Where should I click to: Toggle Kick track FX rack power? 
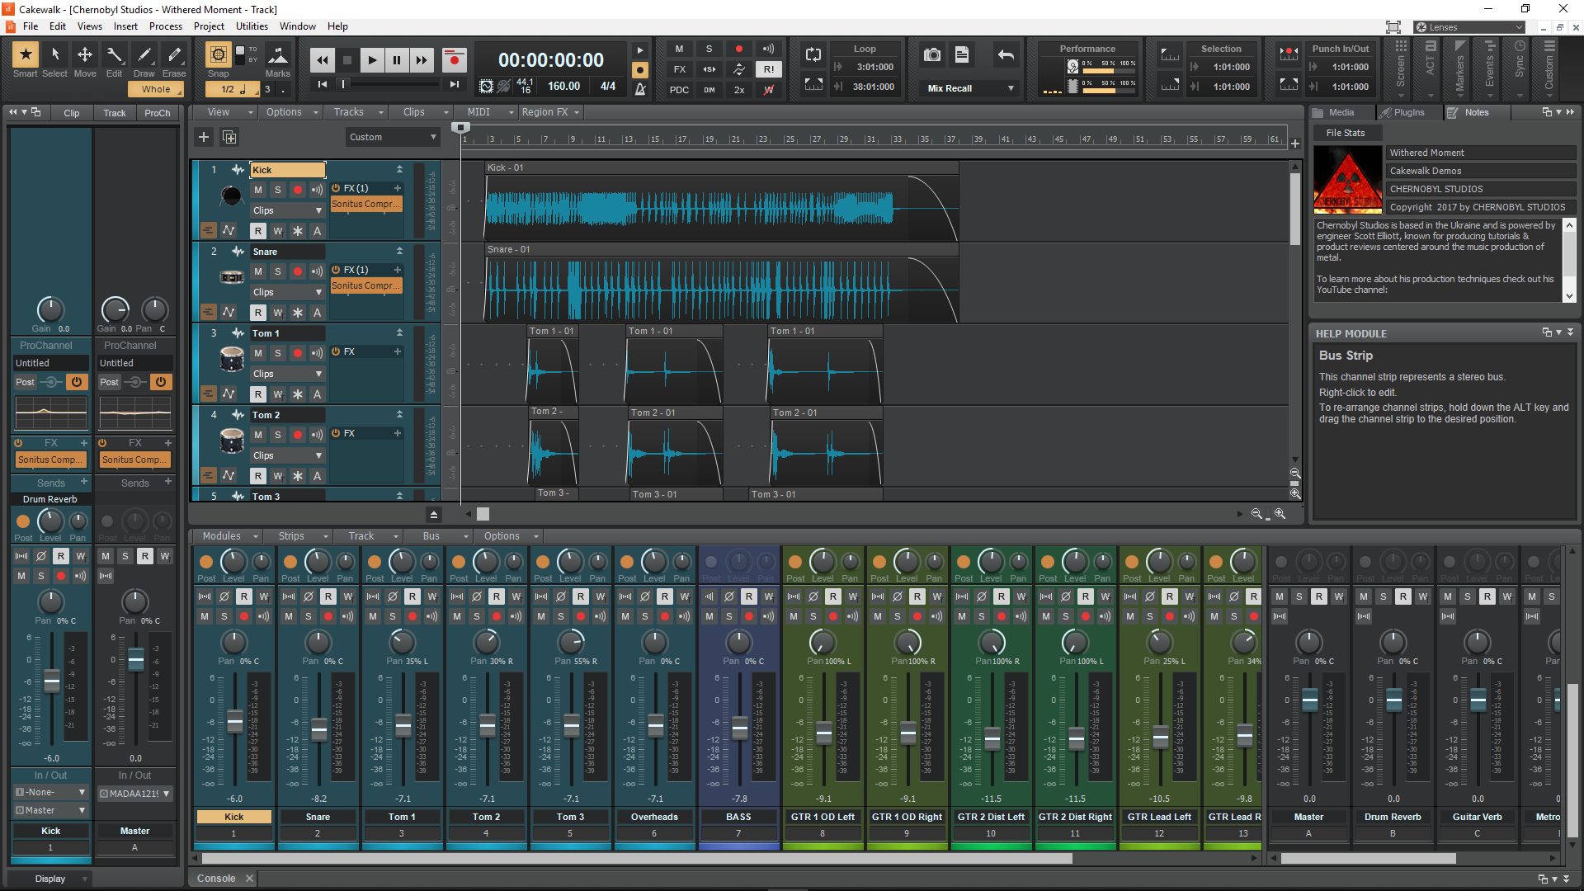click(x=336, y=188)
